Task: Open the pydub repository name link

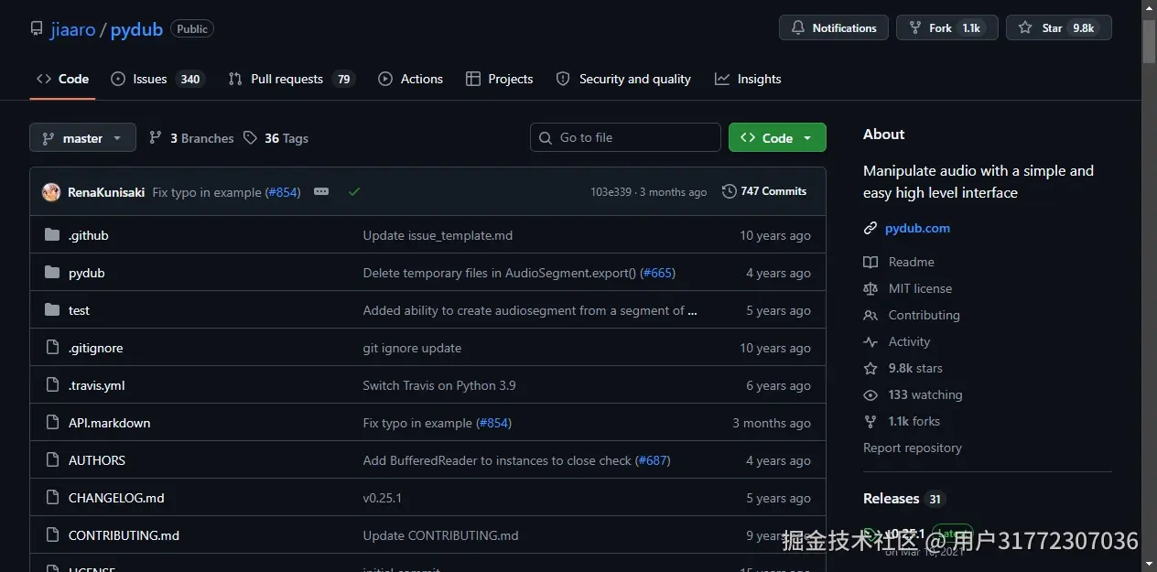Action: click(x=136, y=29)
